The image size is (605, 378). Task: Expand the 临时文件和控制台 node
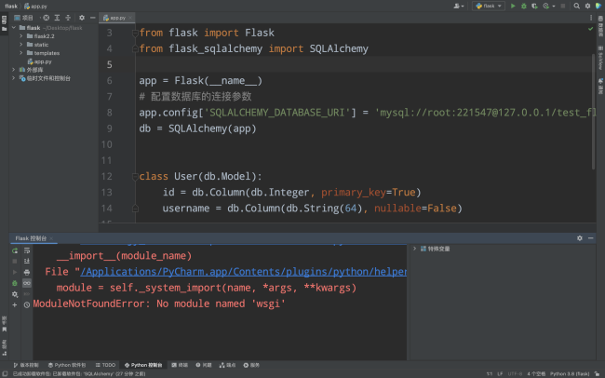(14, 78)
